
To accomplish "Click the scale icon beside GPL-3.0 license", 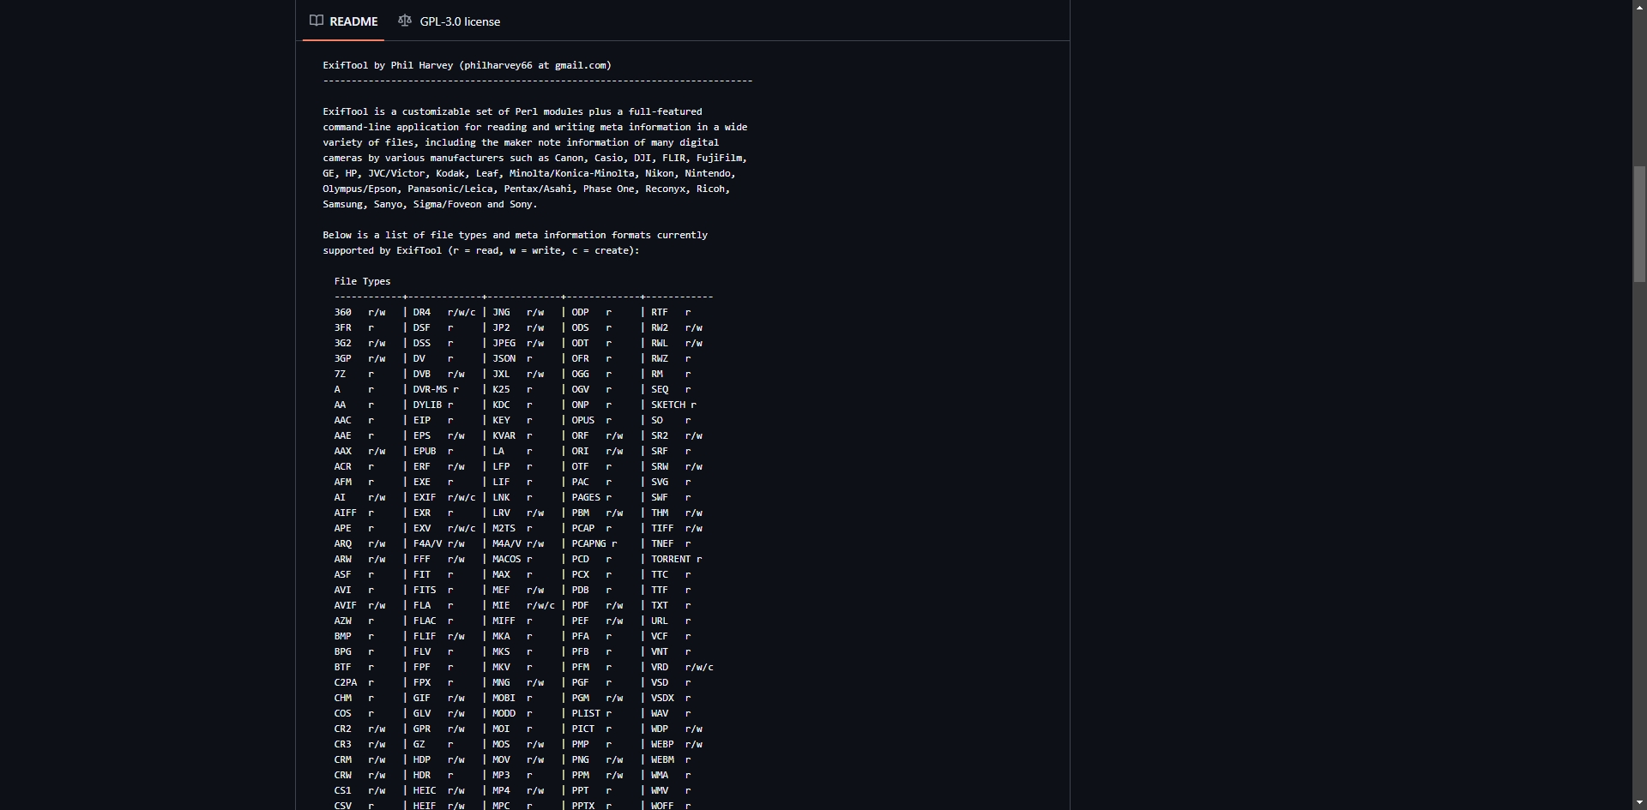I will [x=405, y=21].
